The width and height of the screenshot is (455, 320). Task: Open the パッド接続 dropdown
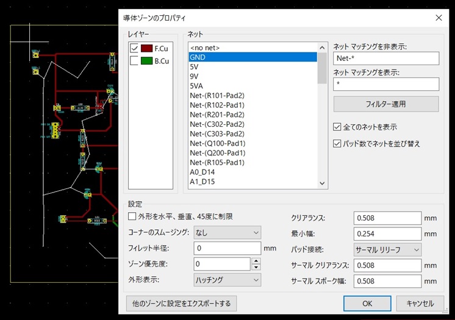click(x=387, y=249)
